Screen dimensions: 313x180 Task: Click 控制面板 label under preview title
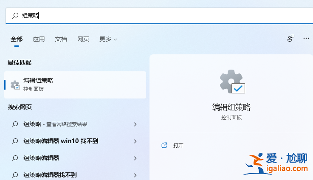231,118
